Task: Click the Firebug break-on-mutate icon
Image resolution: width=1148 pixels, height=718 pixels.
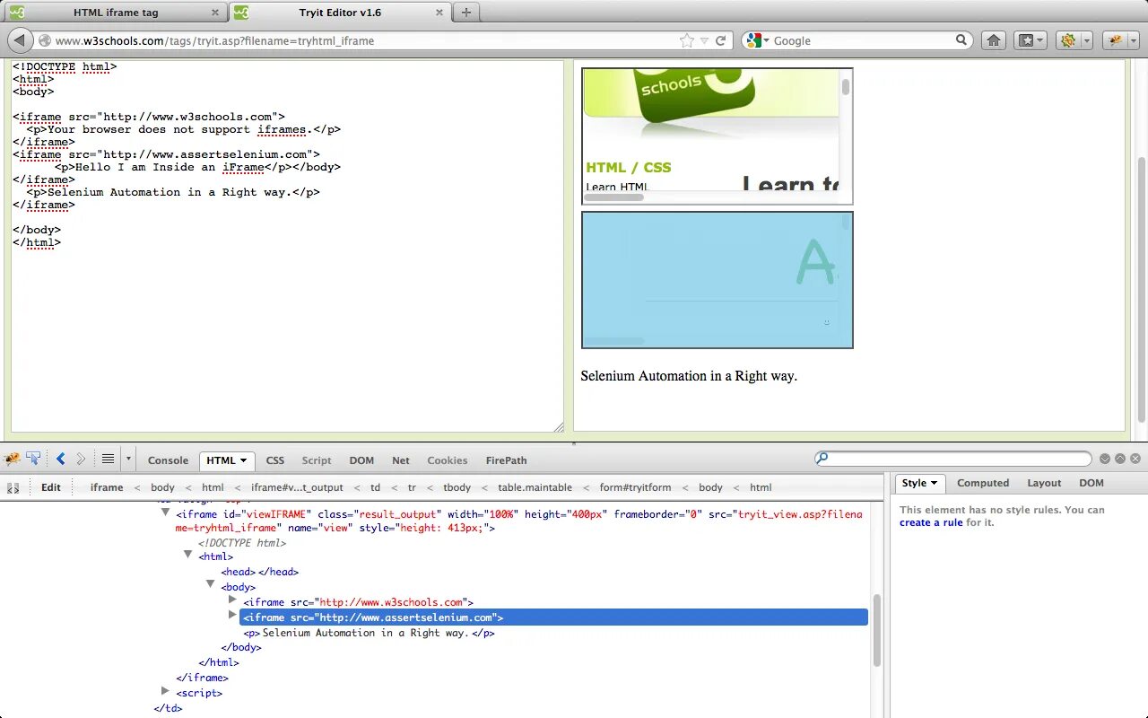Action: point(13,487)
